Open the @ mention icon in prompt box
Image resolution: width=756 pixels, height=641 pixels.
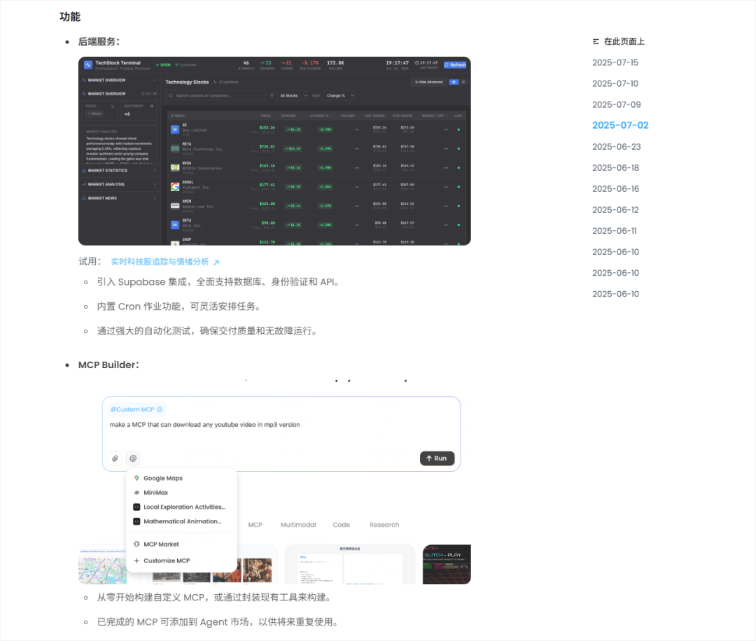tap(133, 458)
